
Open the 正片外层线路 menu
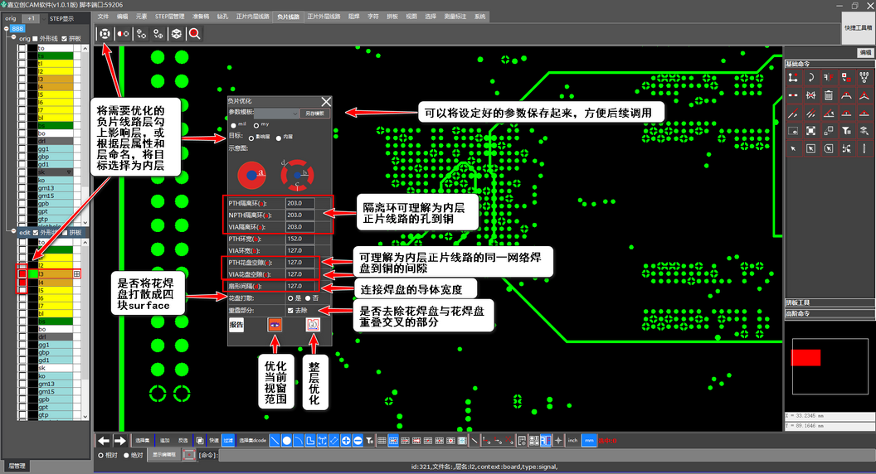tap(324, 17)
